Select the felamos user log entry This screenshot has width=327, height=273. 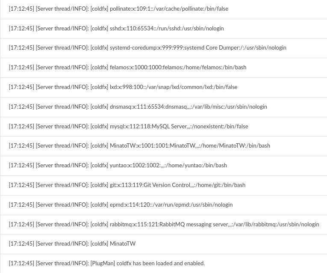pos(127,67)
